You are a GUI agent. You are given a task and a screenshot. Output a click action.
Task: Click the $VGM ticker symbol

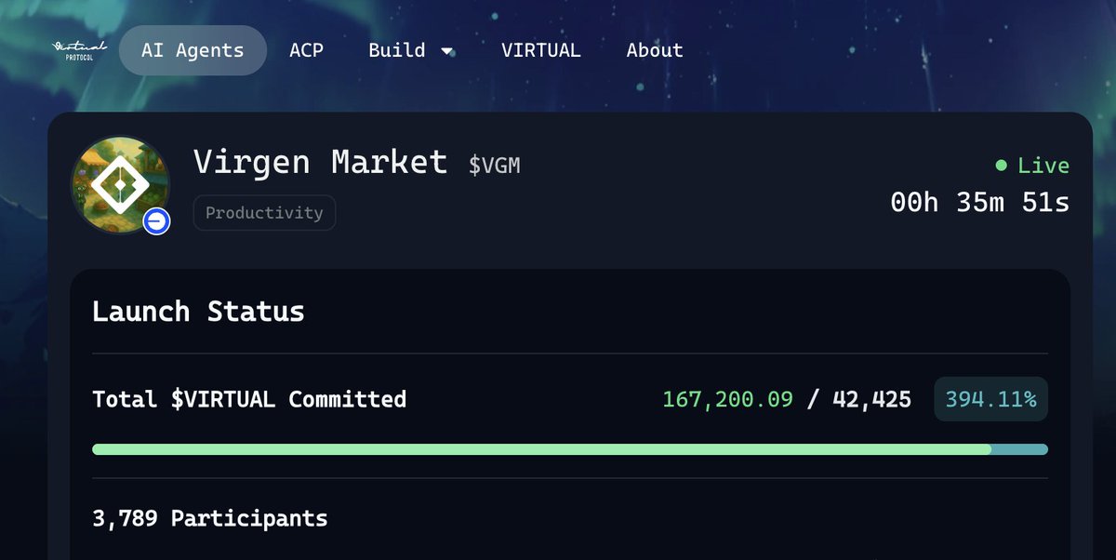click(x=494, y=166)
